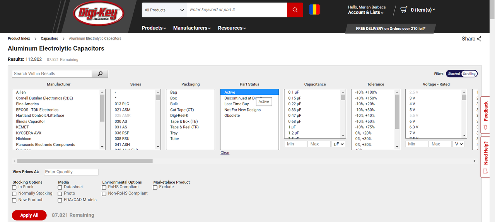The width and height of the screenshot is (495, 222).
Task: Enable the Datasheet media checkbox
Action: click(x=60, y=188)
